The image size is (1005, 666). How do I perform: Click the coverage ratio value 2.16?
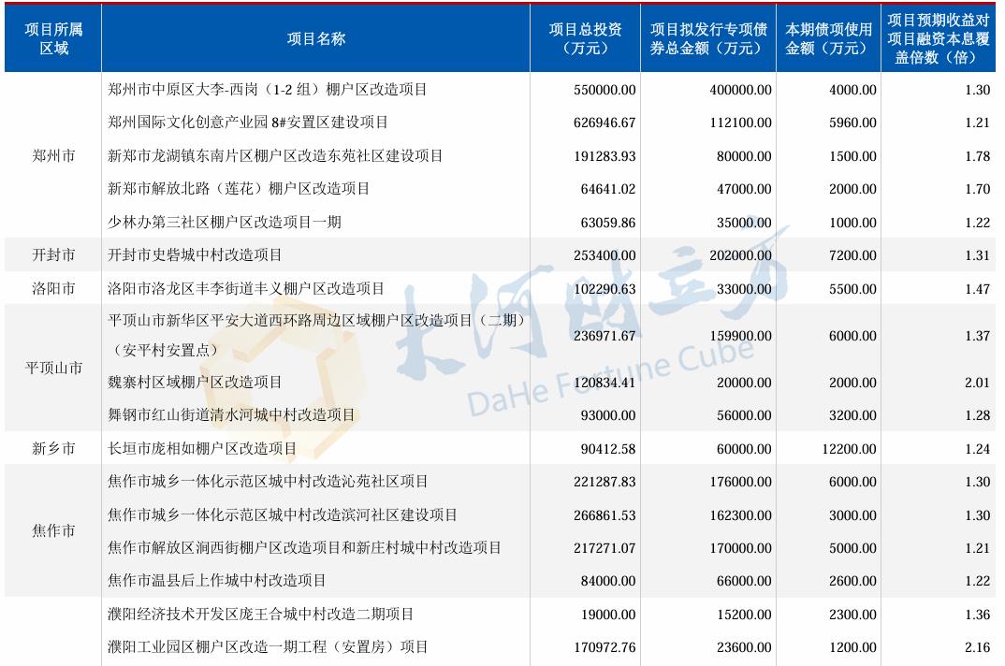pos(977,647)
